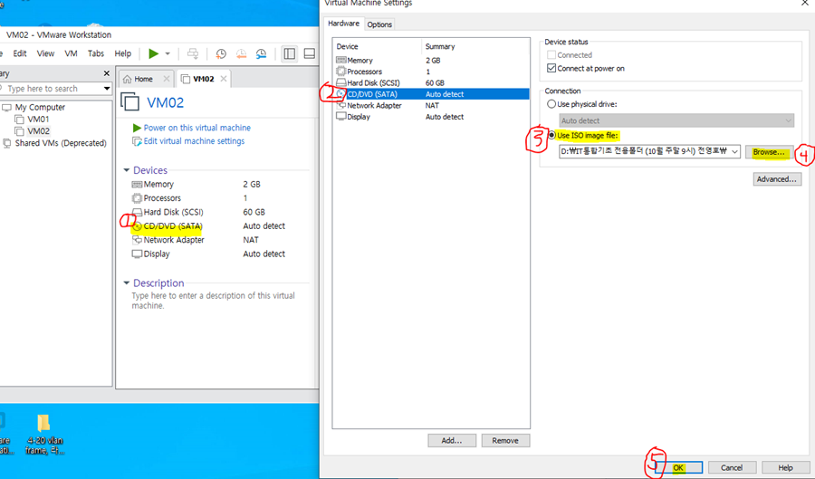Toggle the thumbnail bar view icon

(310, 53)
